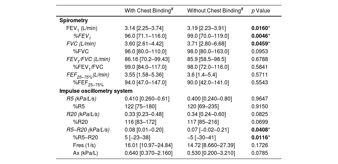Click the "Spirometry" section heading

(x=74, y=21)
